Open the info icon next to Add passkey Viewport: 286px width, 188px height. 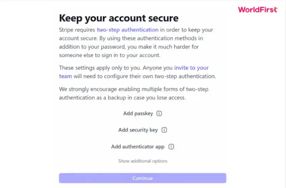coord(159,113)
